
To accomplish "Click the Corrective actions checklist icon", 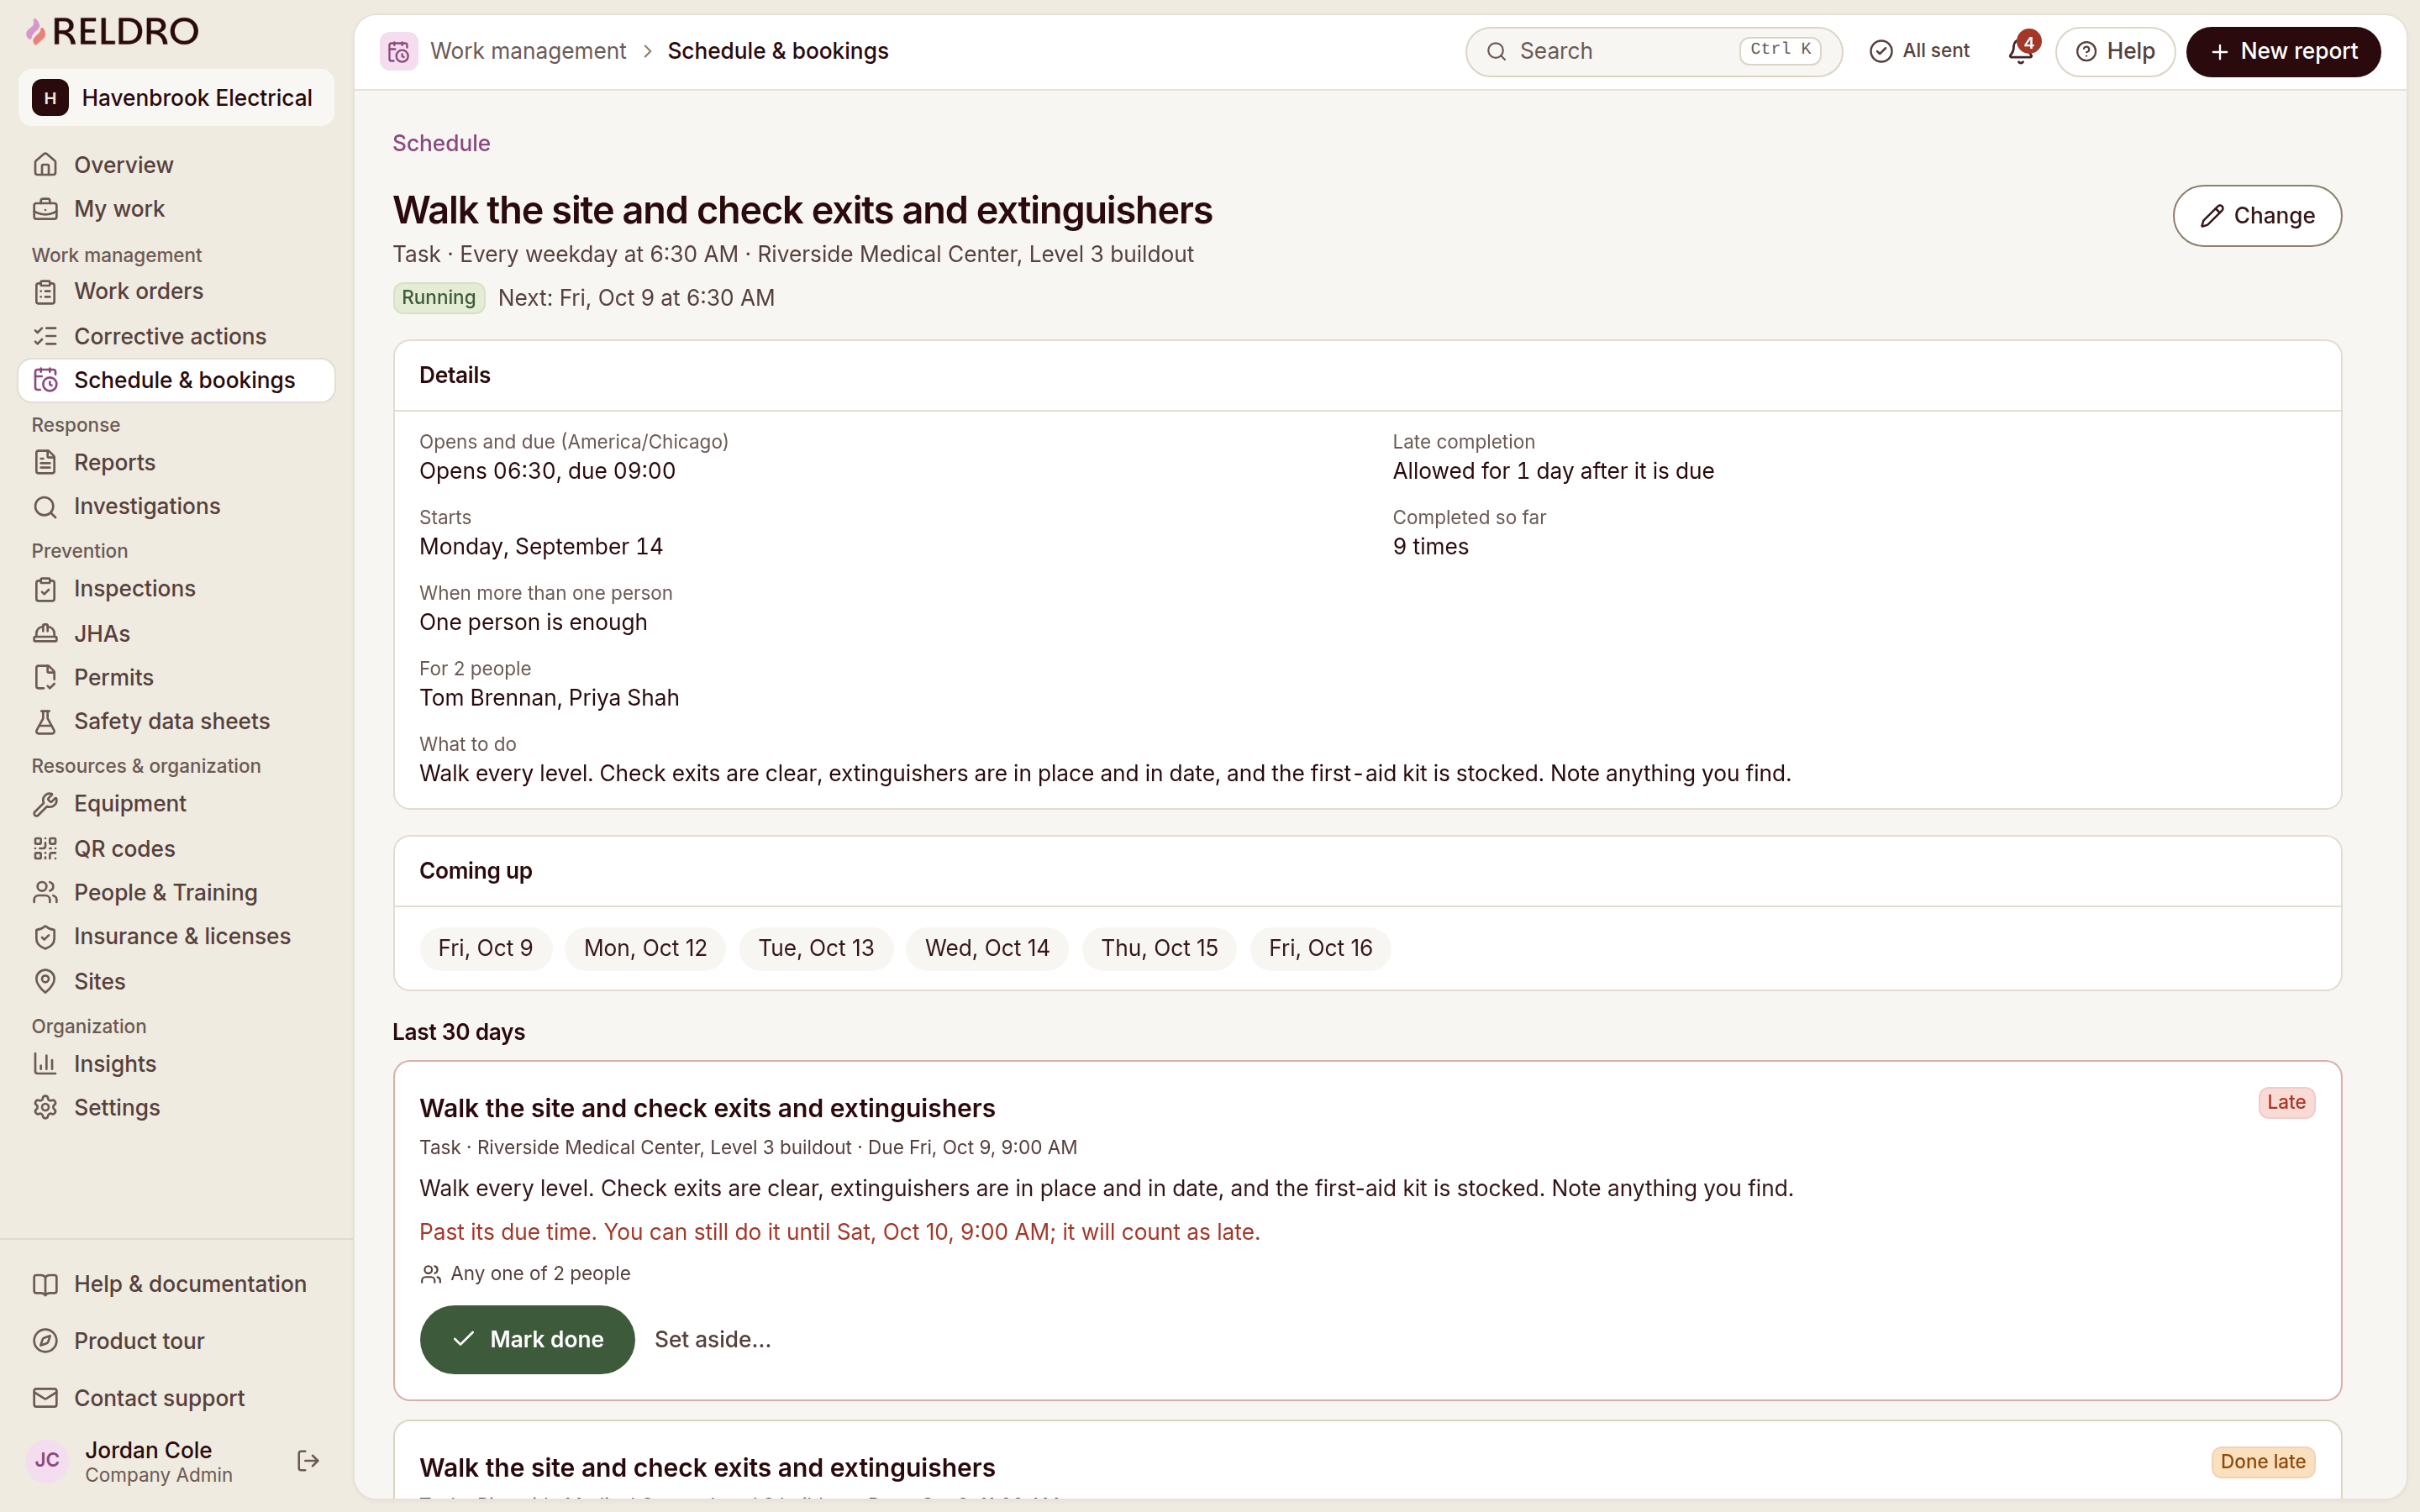I will click(x=45, y=336).
